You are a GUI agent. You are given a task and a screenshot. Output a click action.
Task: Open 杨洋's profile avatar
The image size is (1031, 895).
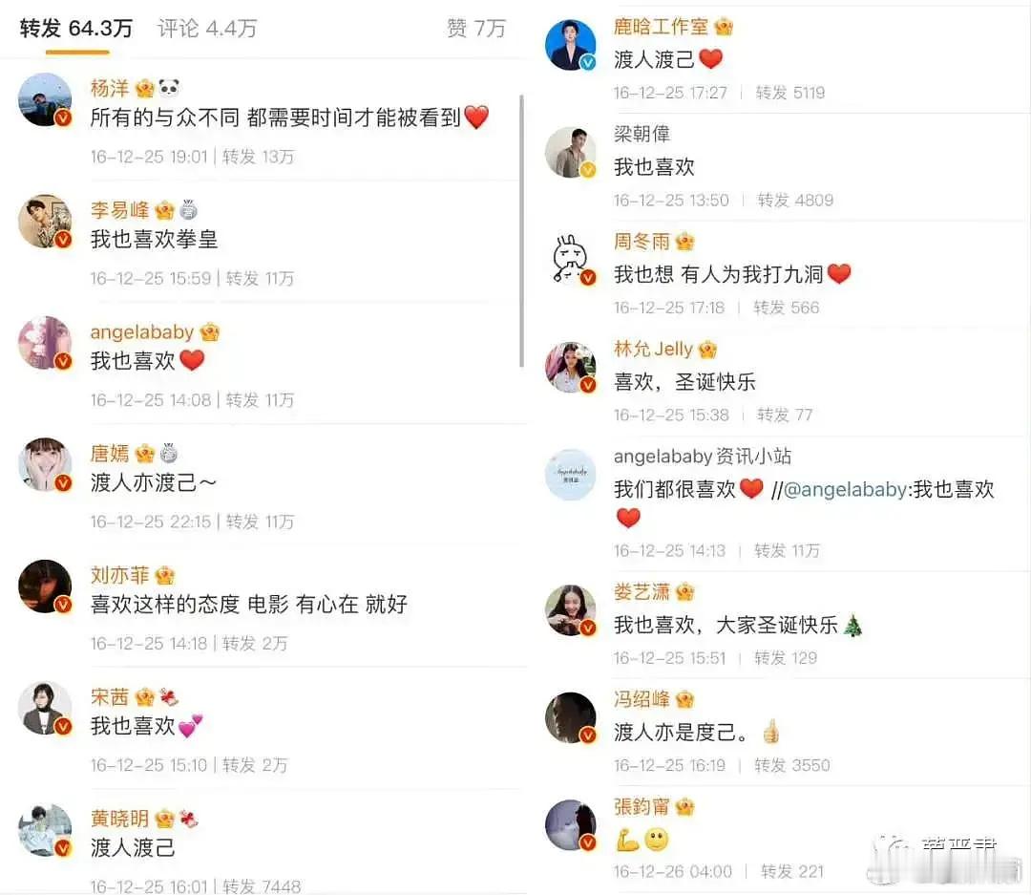coord(45,99)
